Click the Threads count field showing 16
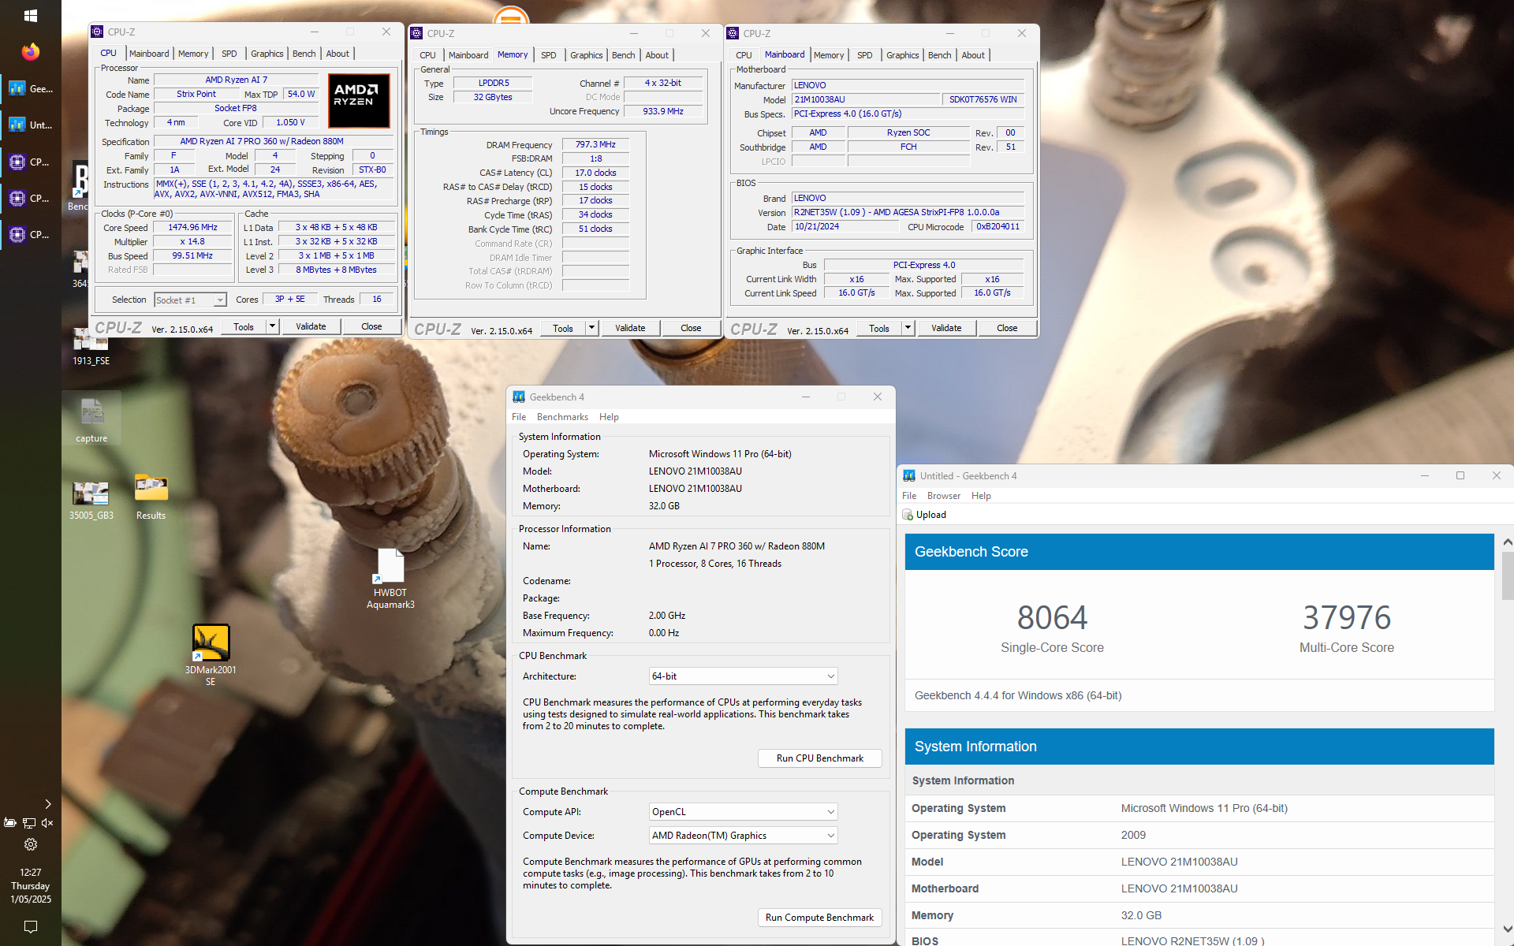 click(377, 300)
